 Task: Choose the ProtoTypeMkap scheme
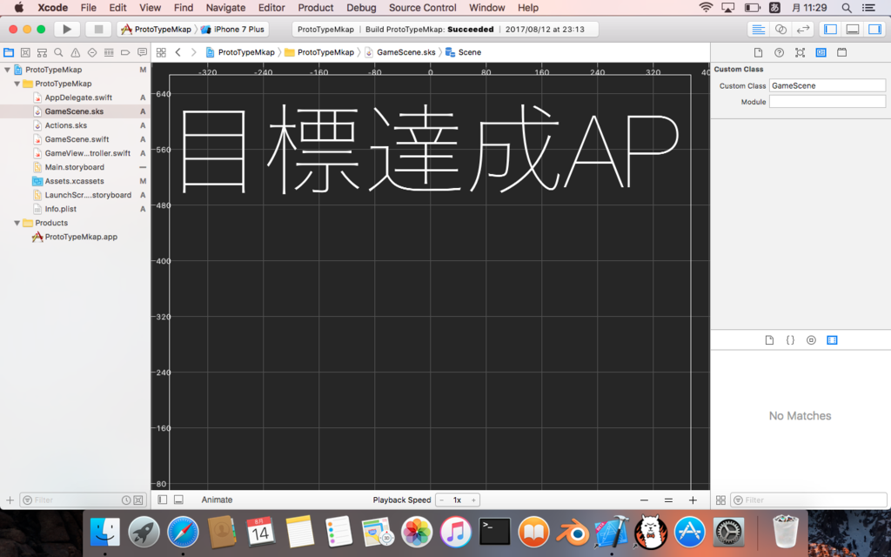[157, 29]
